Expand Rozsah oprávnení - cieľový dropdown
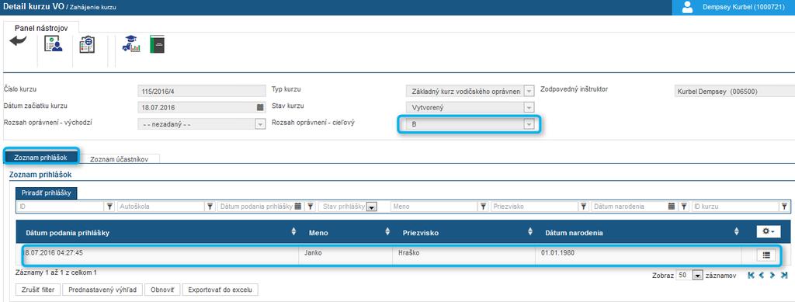Viewport: 795px width, 302px height. tap(529, 123)
